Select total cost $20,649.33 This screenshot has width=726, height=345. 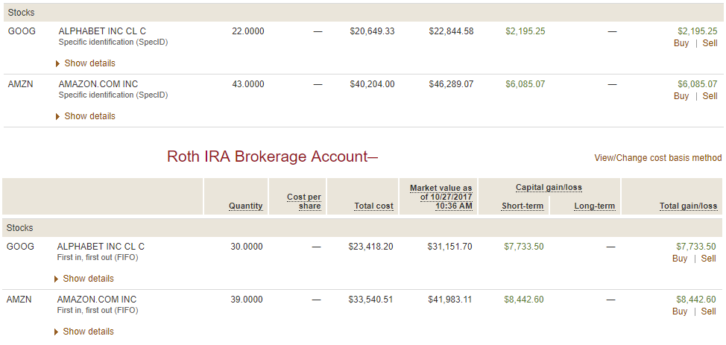click(x=372, y=31)
